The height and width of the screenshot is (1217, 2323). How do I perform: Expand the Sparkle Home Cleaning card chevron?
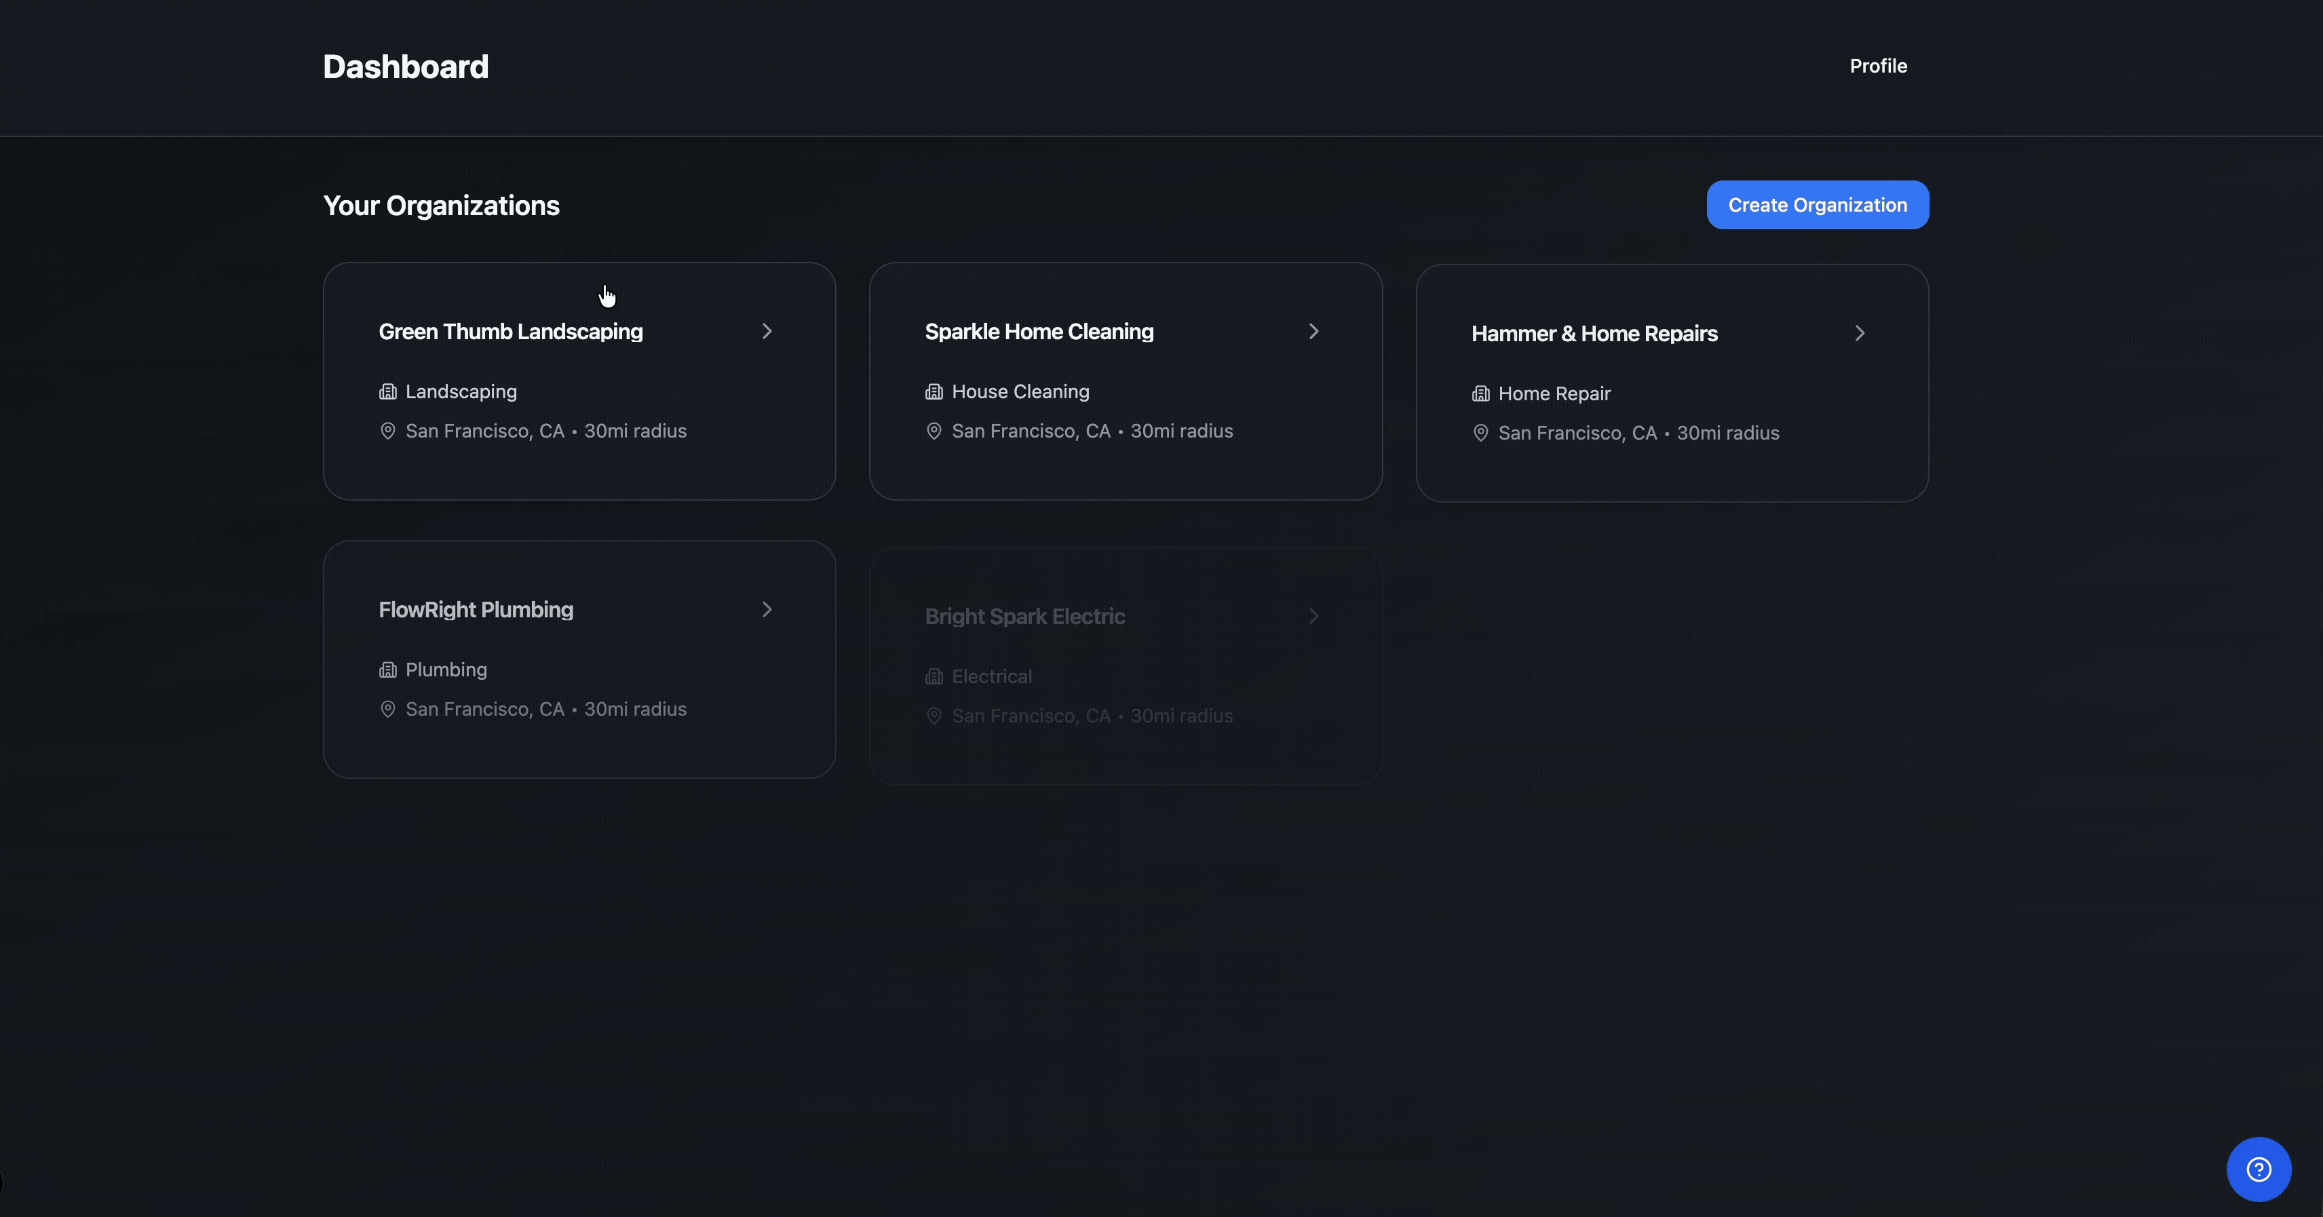coord(1314,331)
